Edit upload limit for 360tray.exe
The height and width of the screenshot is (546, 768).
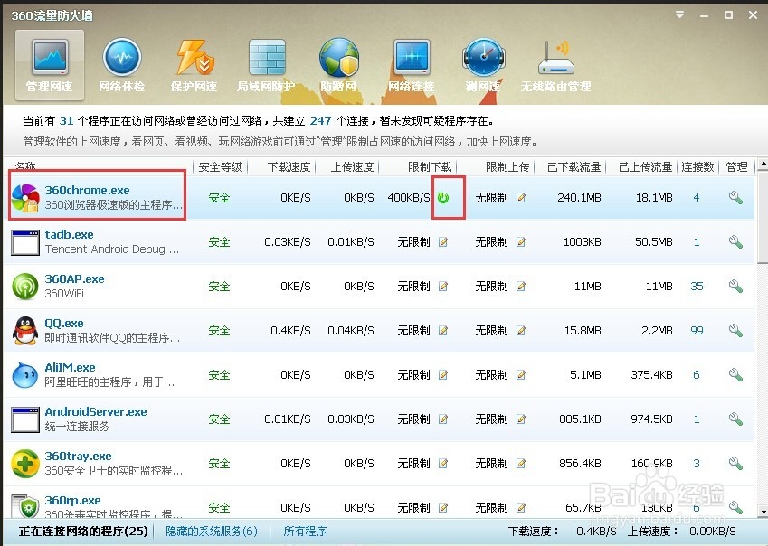tap(521, 464)
